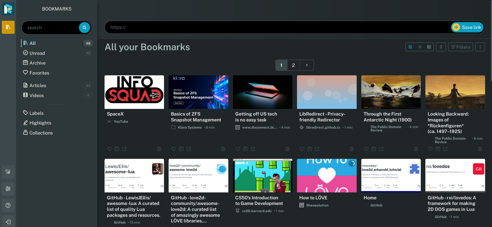Open Collections page
The image size is (492, 227).
tap(57, 133)
